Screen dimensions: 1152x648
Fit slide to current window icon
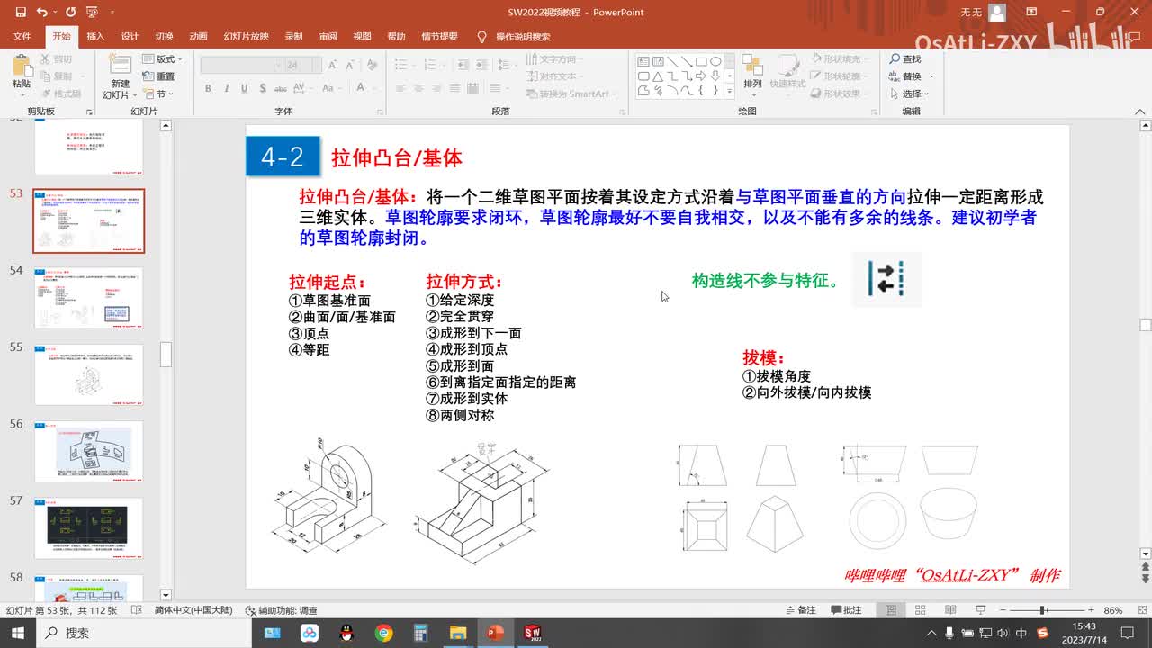1142,609
